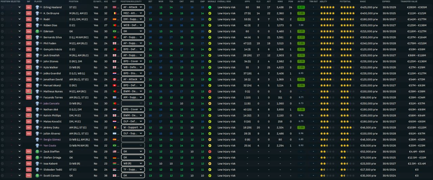Click Ederson's Hol status icon

29,31
